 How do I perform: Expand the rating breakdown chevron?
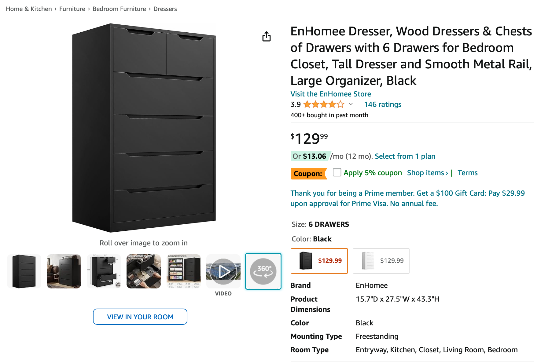[351, 104]
